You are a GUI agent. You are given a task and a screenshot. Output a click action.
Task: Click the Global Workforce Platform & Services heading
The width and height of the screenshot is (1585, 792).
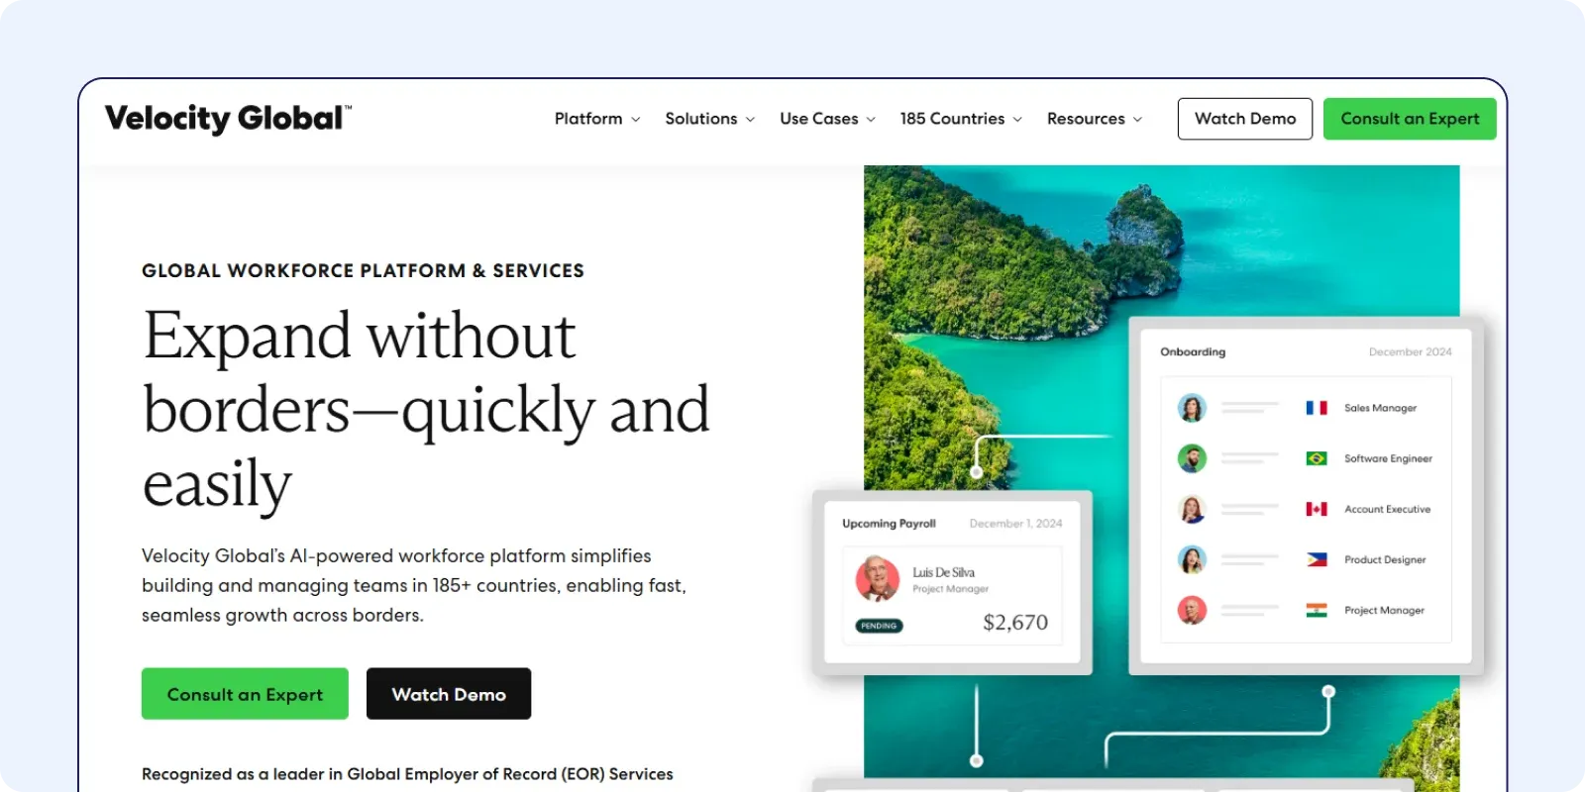click(x=363, y=270)
